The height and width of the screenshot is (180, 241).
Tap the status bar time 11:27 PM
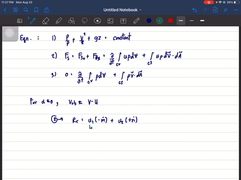coord(8,2)
